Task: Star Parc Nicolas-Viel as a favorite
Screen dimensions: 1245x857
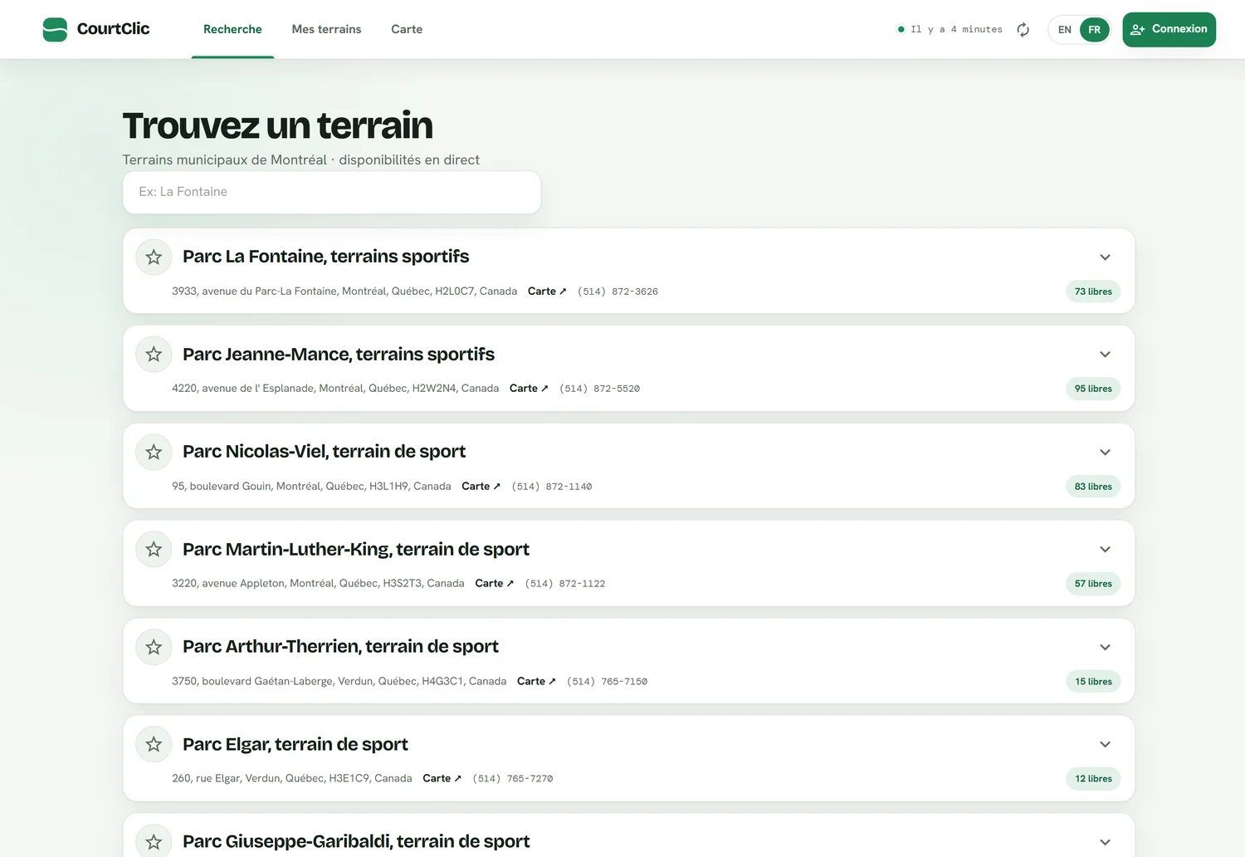Action: (x=154, y=453)
